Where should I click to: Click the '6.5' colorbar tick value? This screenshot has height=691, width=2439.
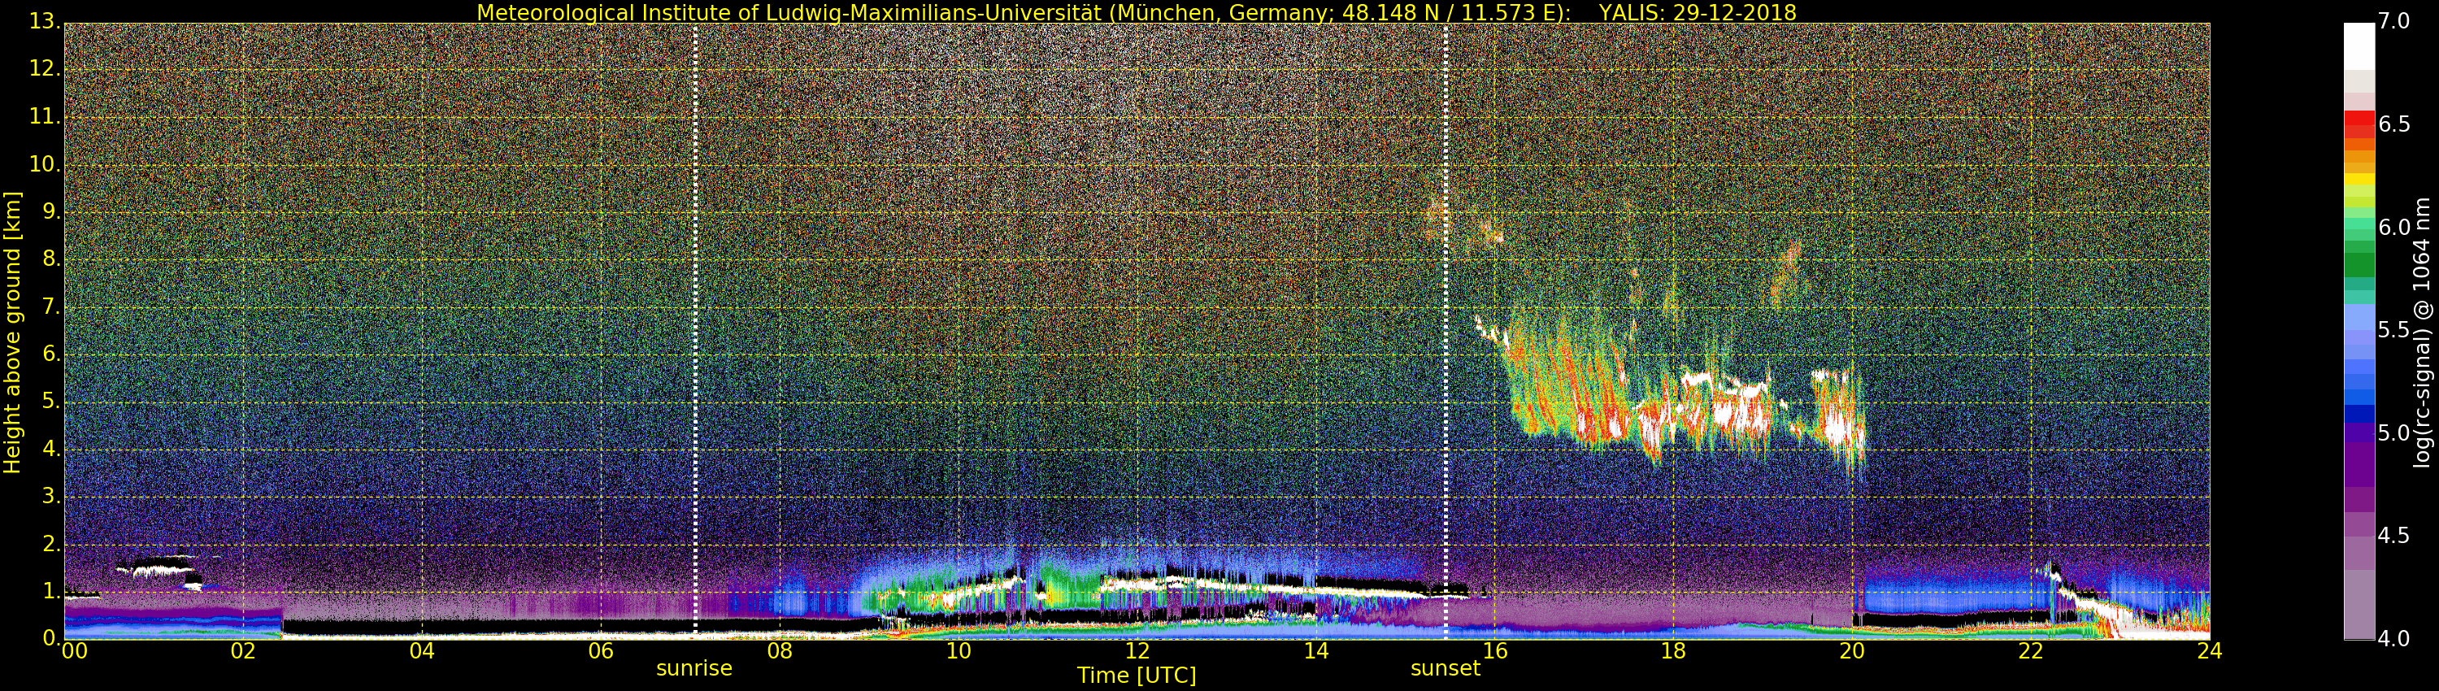2394,124
